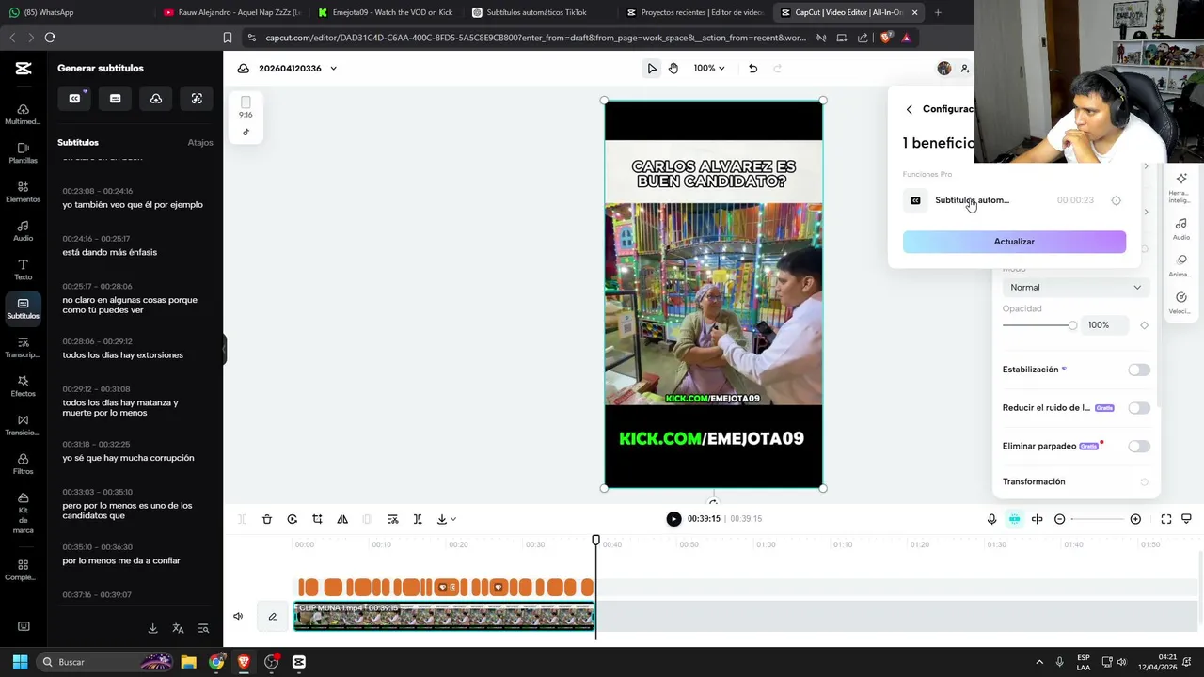Adjust the Opacidad slider handle
The height and width of the screenshot is (677, 1204).
(1072, 325)
